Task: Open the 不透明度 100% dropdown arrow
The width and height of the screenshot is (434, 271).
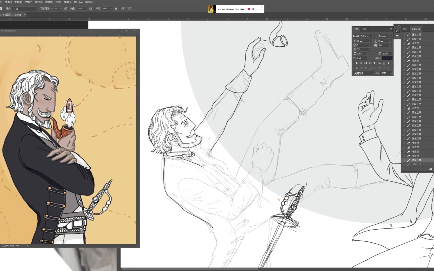Action: pyautogui.click(x=60, y=9)
